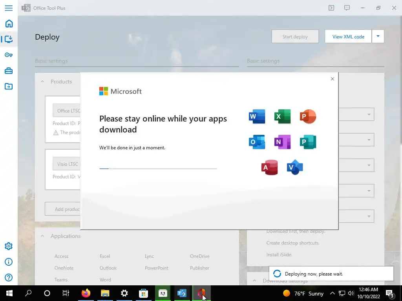Open the fourth right-panel dropdown
This screenshot has width=402, height=301.
[356, 191]
